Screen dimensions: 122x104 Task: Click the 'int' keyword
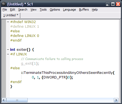pos(13,50)
